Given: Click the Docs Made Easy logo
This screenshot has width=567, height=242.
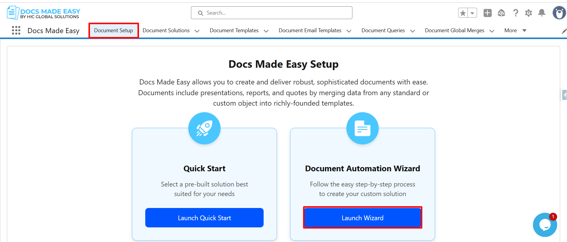Looking at the screenshot, I should point(44,13).
